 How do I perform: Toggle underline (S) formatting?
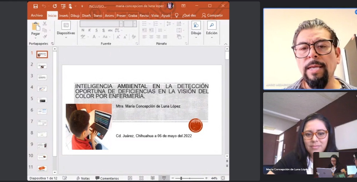pyautogui.click(x=97, y=30)
